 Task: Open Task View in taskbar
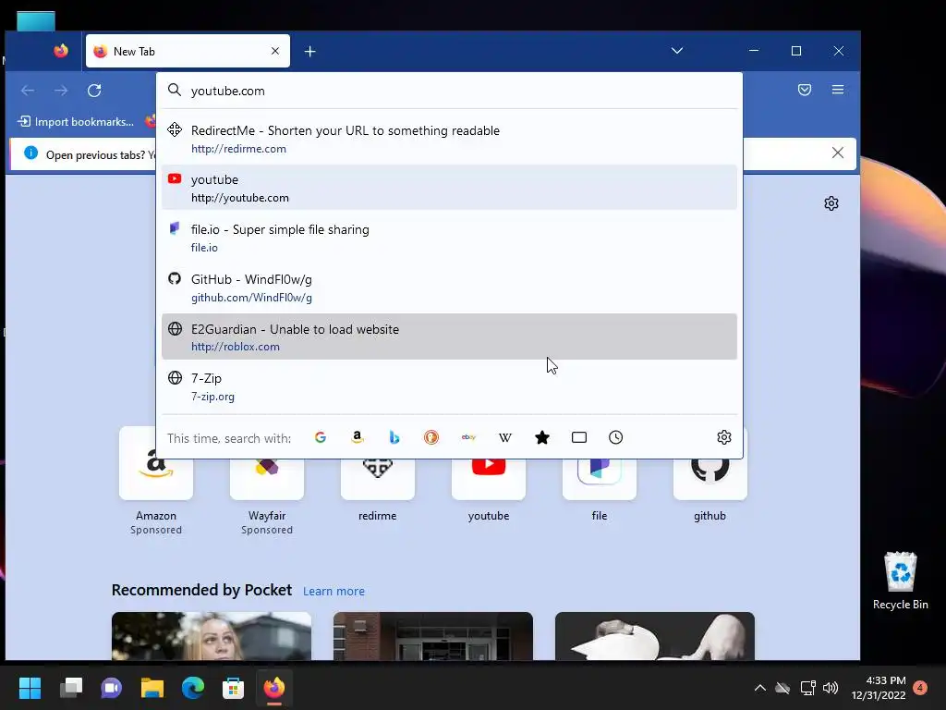tap(70, 688)
